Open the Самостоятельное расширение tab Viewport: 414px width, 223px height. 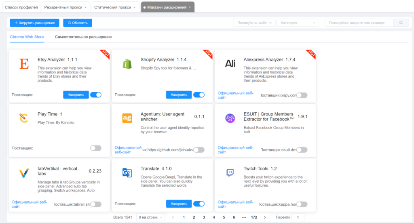coord(83,37)
